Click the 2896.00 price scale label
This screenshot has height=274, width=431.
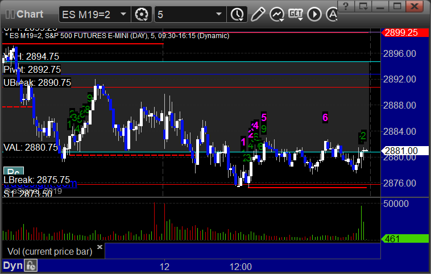(x=400, y=53)
